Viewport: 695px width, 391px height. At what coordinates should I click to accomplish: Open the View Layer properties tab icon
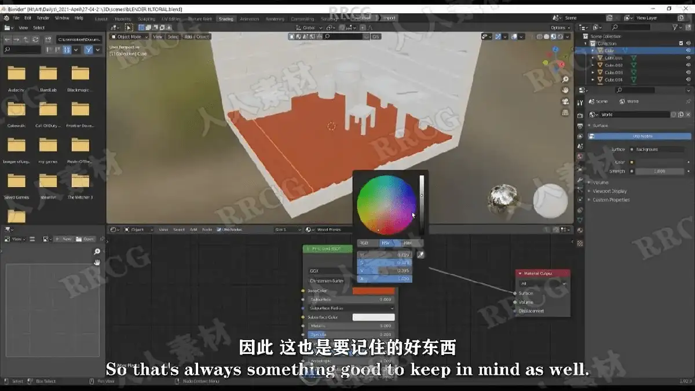[x=580, y=136]
